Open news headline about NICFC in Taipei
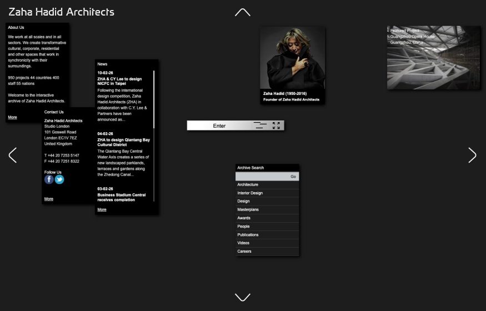The height and width of the screenshot is (311, 486). point(119,81)
